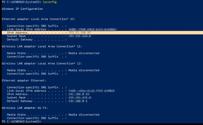The image size is (203, 125).
Task: Click the Windows IP Configuration heading
Action: point(22,9)
